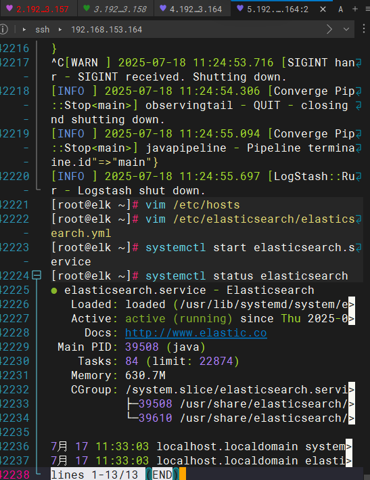Click the vim /etc/elasticsearch/elastics command line
This screenshot has width=370, height=480.
pyautogui.click(x=206, y=226)
